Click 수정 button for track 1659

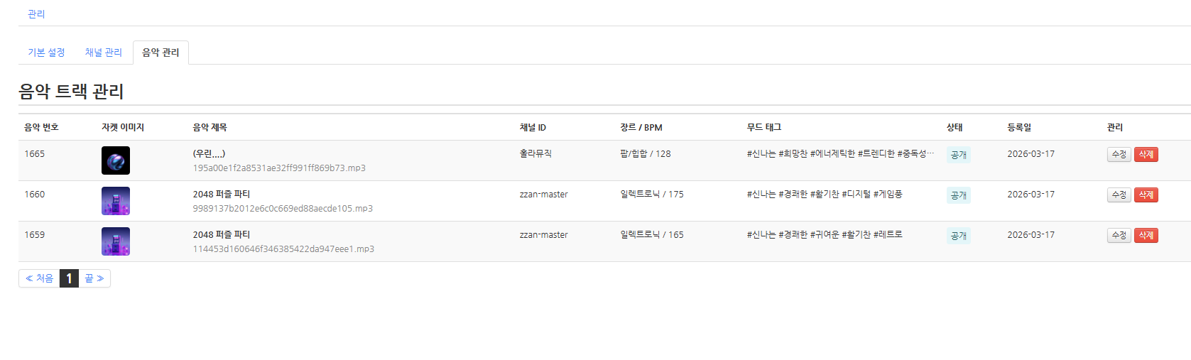pos(1119,235)
